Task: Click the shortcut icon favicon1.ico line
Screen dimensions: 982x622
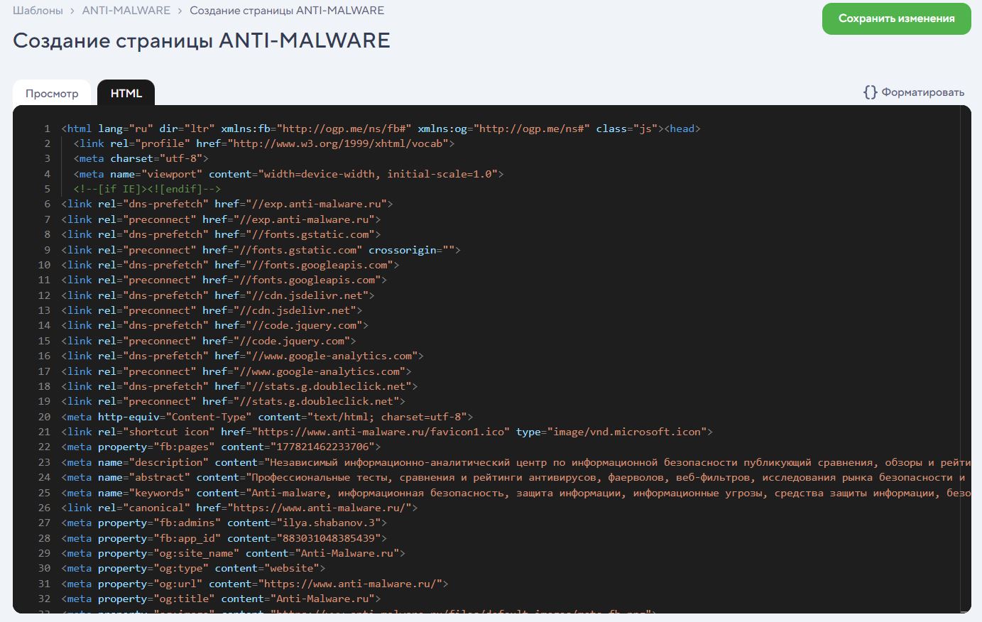Action: (387, 432)
